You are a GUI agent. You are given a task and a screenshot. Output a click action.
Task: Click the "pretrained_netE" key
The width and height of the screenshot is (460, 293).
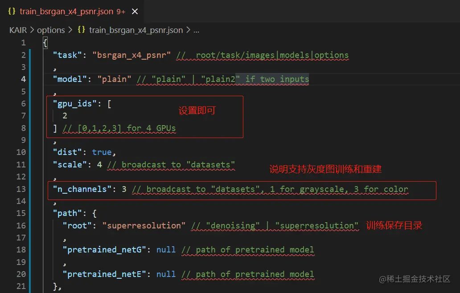tap(104, 274)
